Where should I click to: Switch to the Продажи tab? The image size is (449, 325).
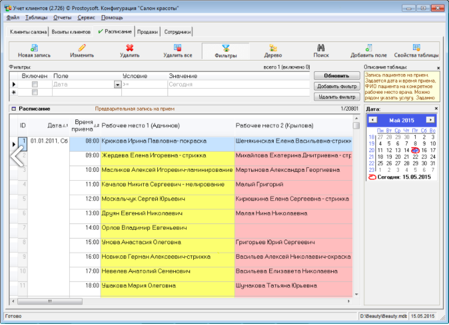click(x=147, y=32)
